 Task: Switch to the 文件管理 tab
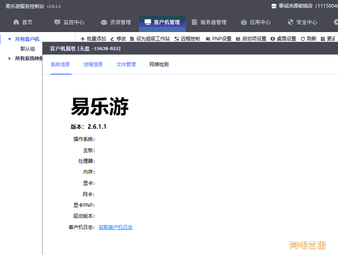126,64
